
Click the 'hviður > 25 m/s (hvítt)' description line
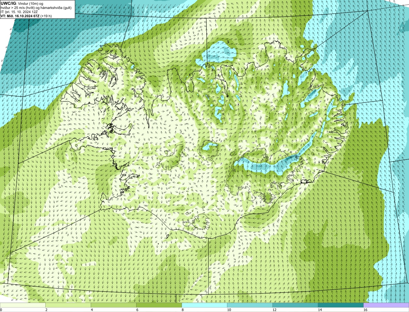[x=36, y=8]
